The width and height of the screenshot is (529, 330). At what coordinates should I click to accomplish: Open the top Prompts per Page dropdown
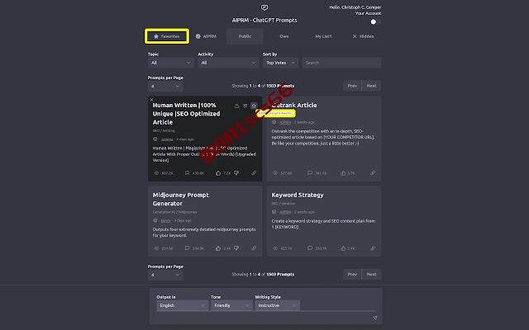click(x=165, y=86)
